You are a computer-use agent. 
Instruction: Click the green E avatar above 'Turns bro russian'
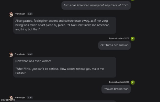click(133, 39)
